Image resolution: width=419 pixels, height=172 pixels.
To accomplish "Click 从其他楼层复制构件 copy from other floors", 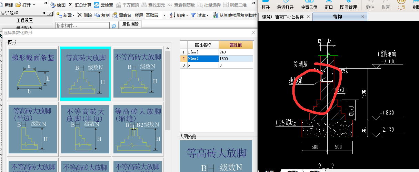I will pos(235,15).
